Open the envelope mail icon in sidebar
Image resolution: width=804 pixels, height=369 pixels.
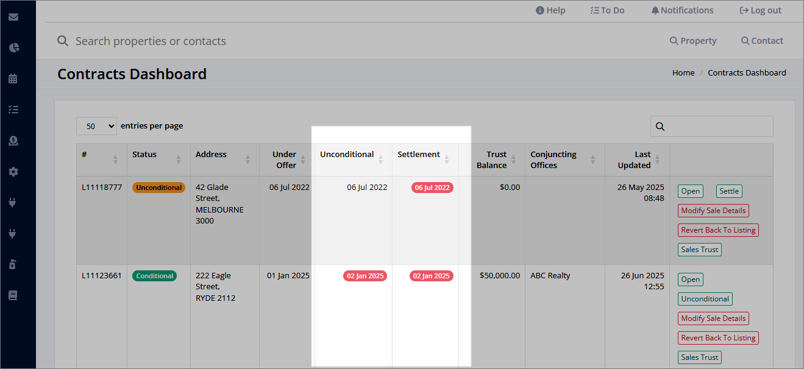click(13, 16)
